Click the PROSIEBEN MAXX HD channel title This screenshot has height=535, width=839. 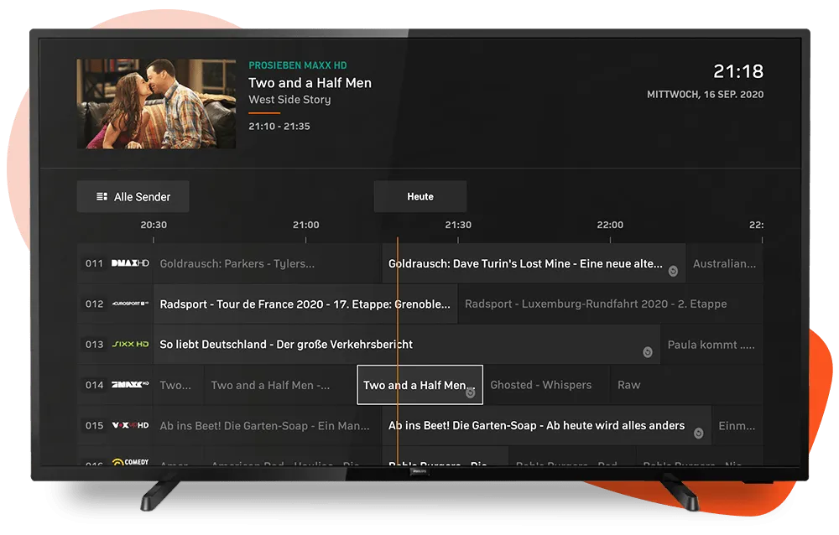[x=298, y=65]
